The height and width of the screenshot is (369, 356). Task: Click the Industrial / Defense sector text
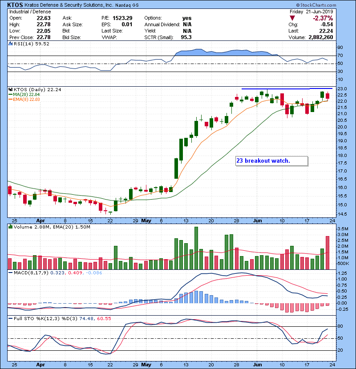30,12
